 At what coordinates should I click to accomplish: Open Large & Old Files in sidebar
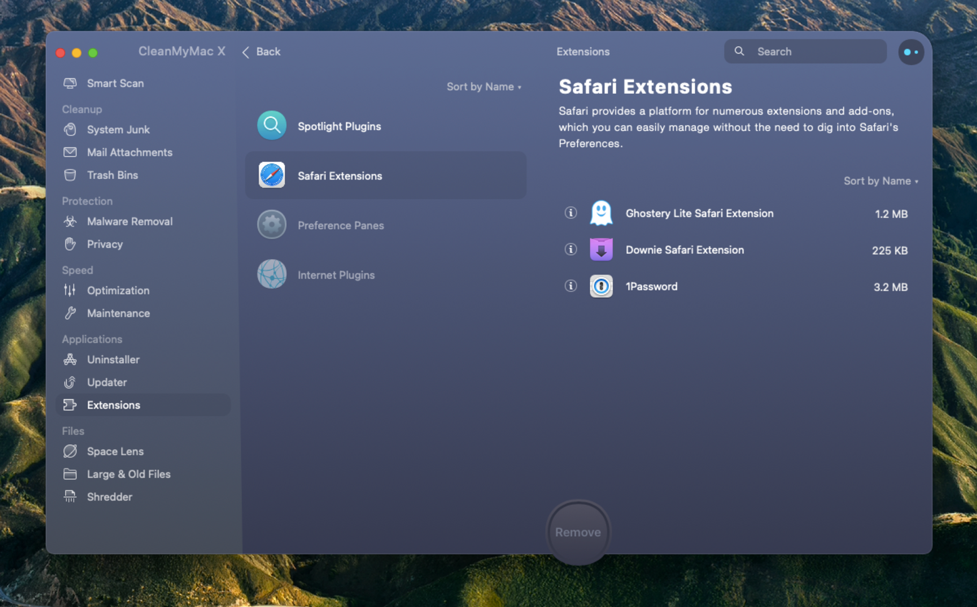click(x=129, y=474)
